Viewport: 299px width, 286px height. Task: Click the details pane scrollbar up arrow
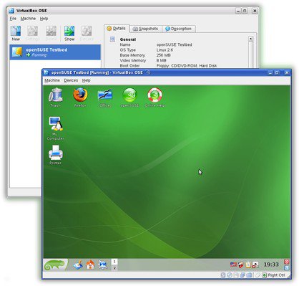pos(250,39)
